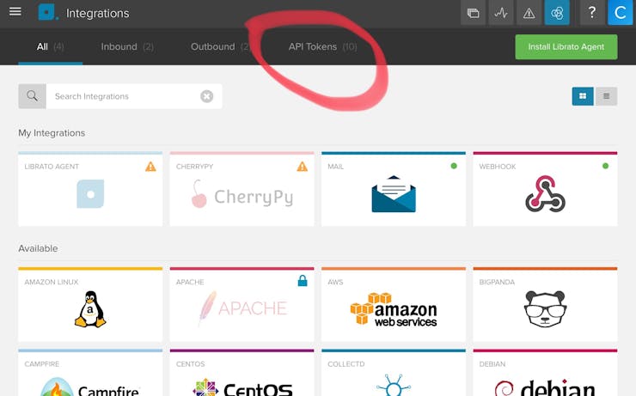Click Mail green status dot
Image resolution: width=636 pixels, height=396 pixels.
tap(454, 166)
